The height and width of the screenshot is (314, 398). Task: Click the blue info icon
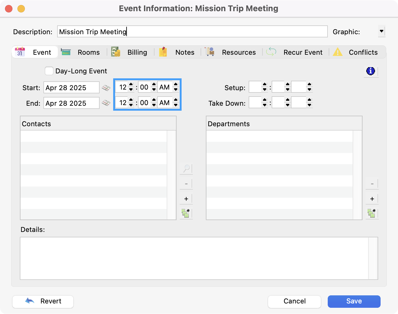click(371, 71)
